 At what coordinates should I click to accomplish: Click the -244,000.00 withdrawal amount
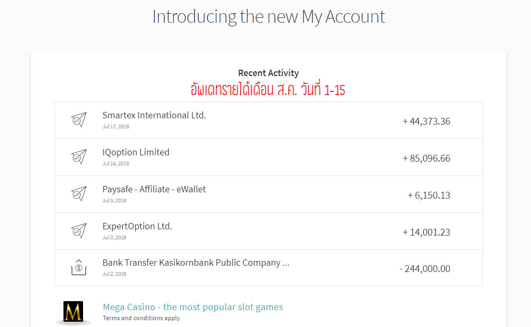point(425,269)
